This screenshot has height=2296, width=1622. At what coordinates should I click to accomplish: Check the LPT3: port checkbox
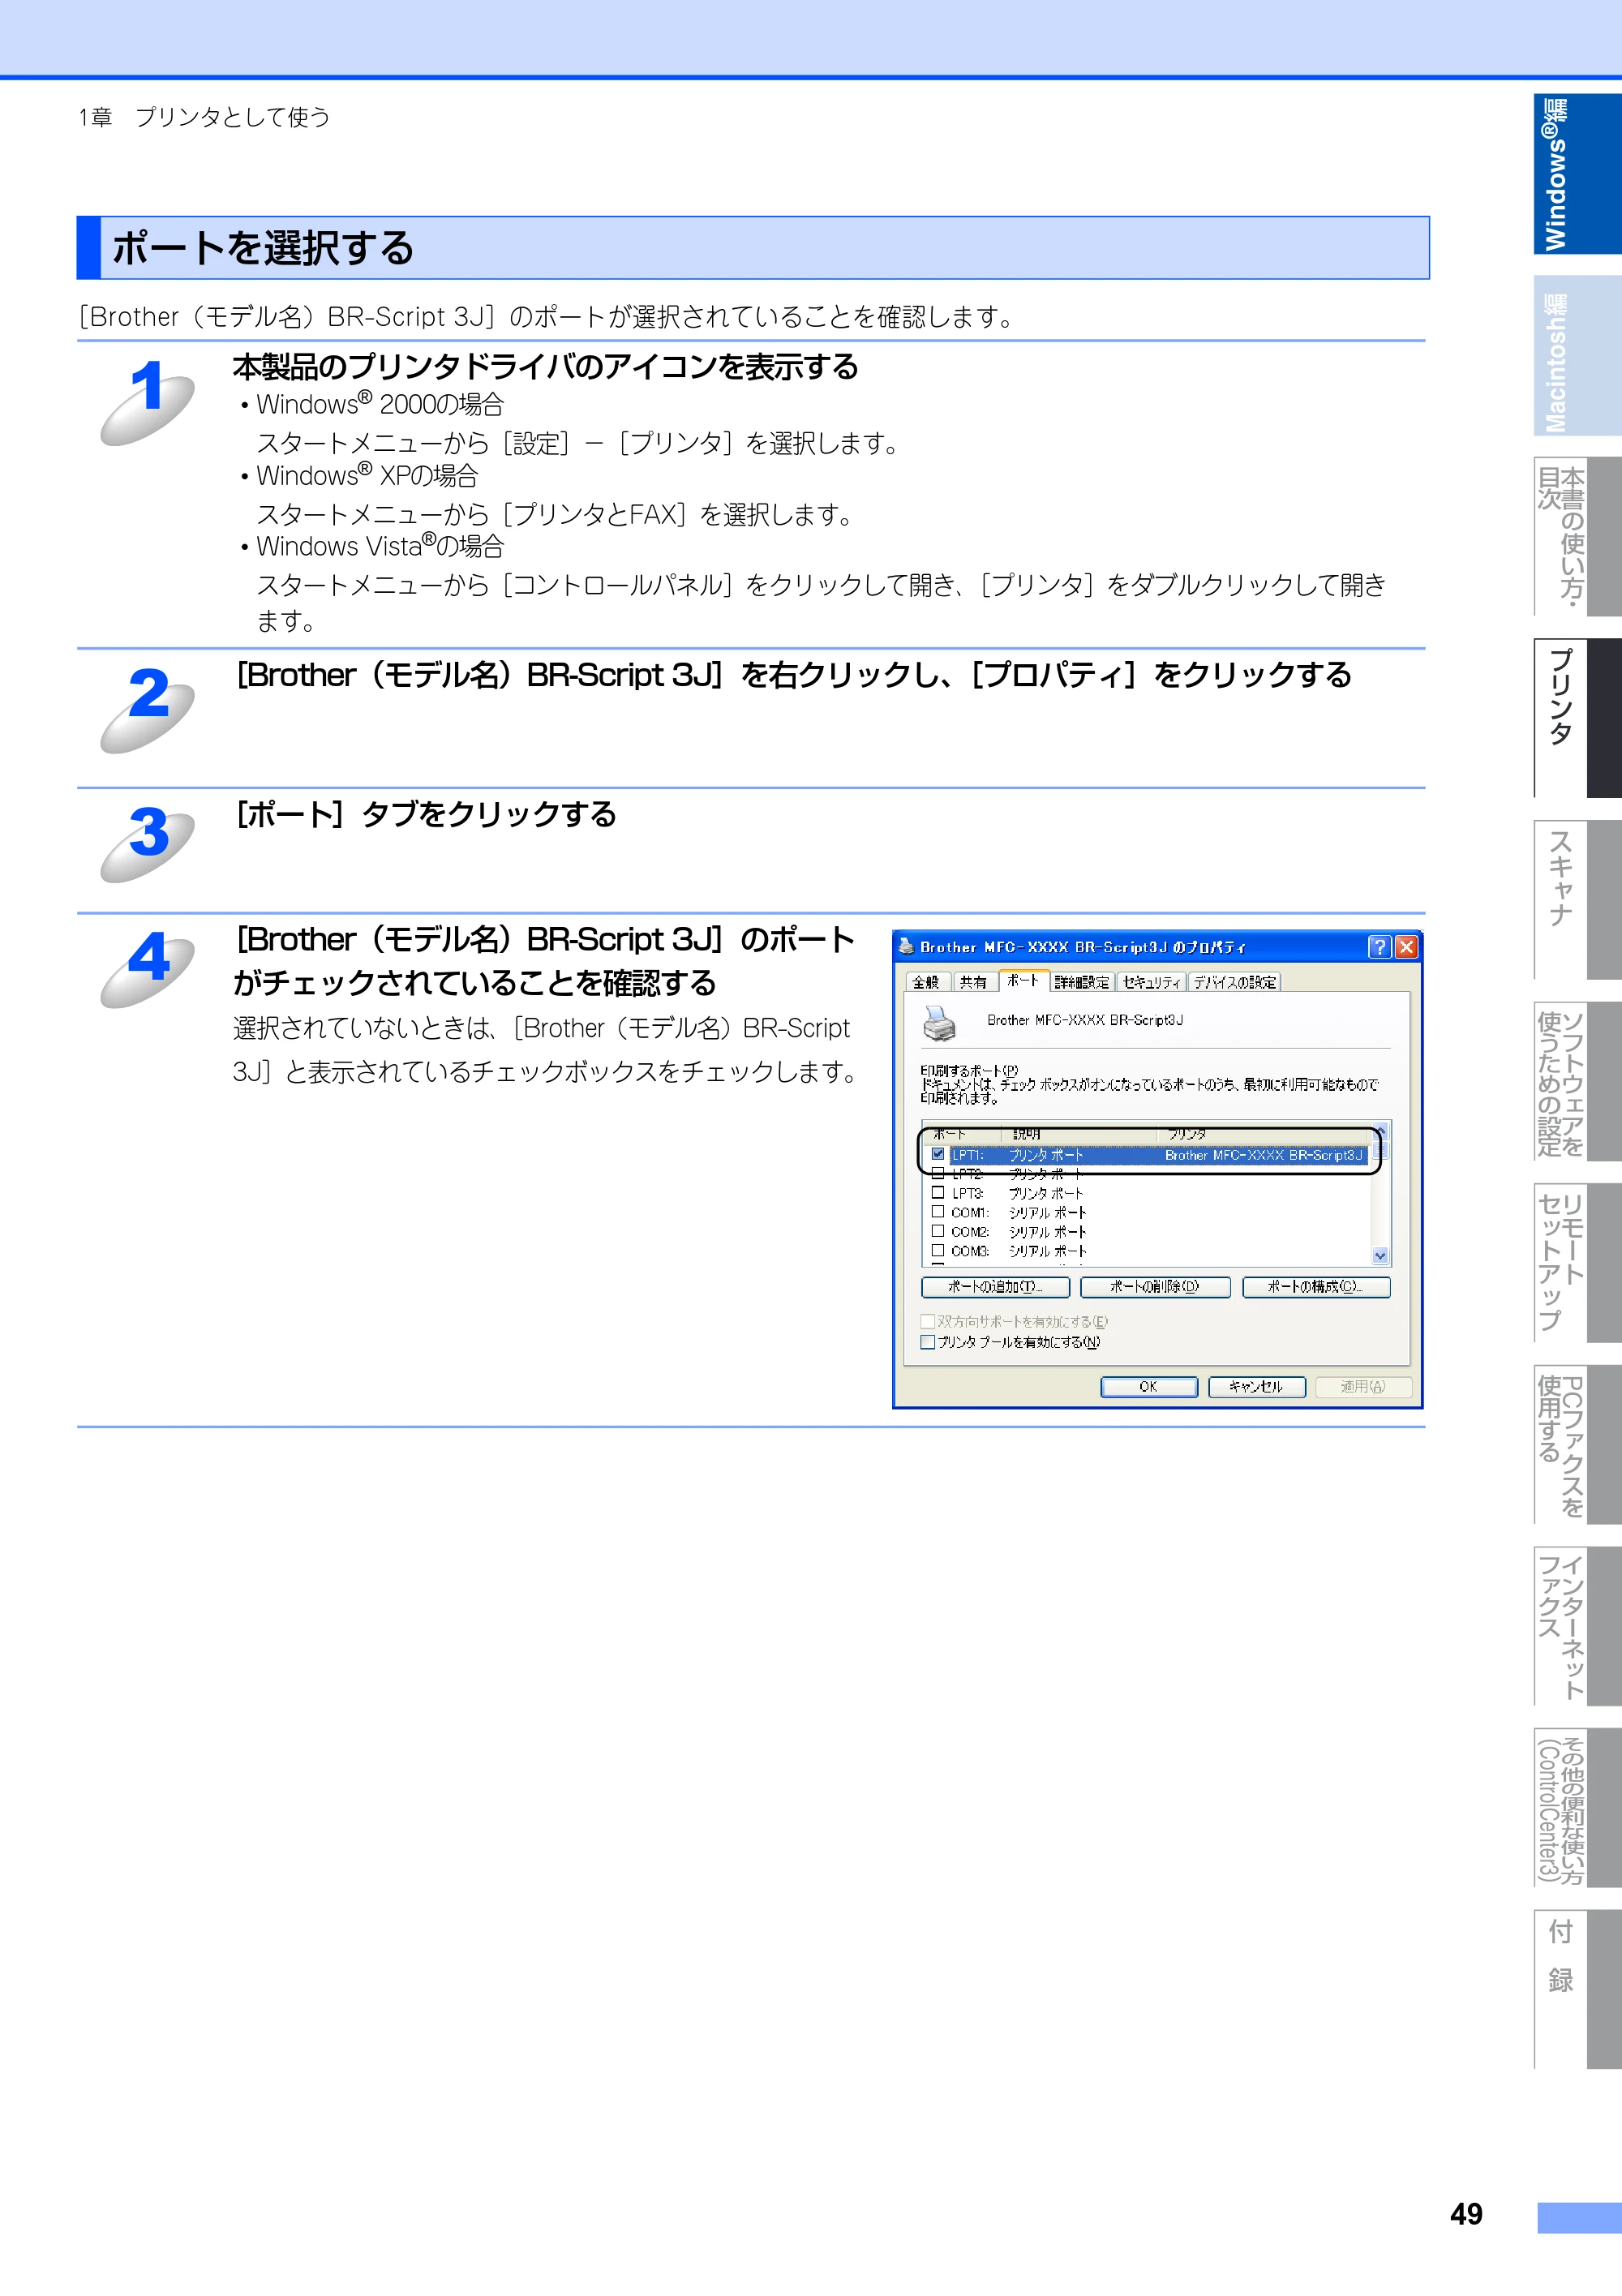point(938,1192)
